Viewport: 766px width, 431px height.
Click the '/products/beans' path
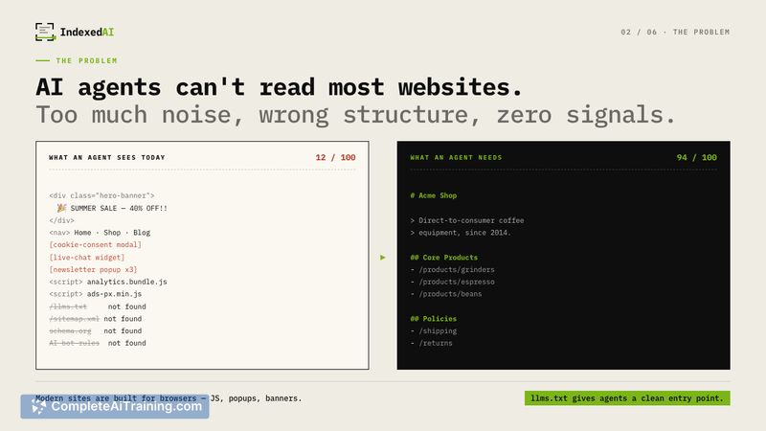pos(450,294)
